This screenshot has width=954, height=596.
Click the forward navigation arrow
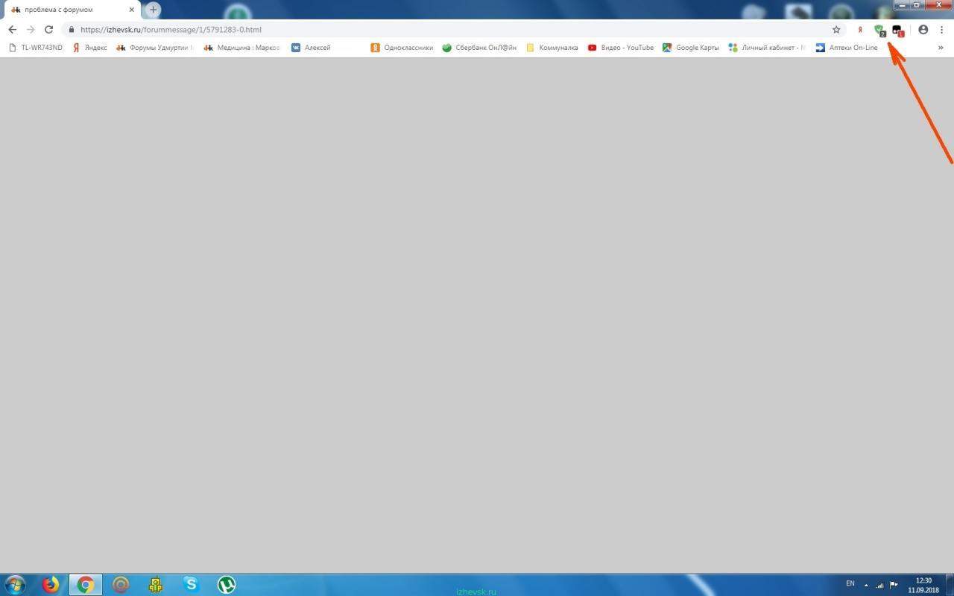coord(31,30)
